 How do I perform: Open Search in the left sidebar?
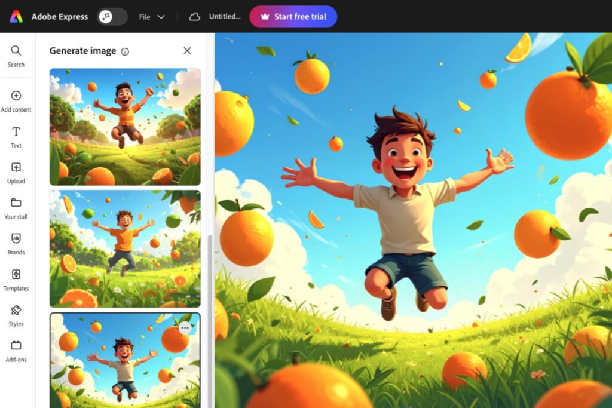[x=16, y=56]
